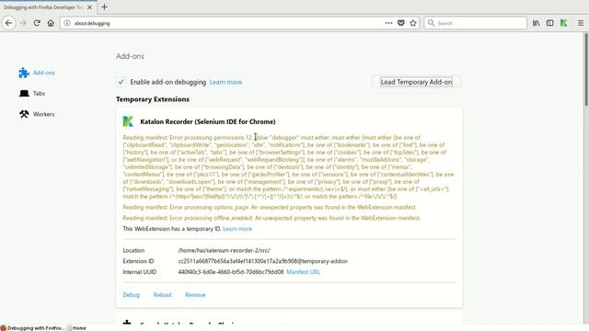Click the puzzle piece Add-ons icon
The height and width of the screenshot is (331, 589).
click(24, 73)
